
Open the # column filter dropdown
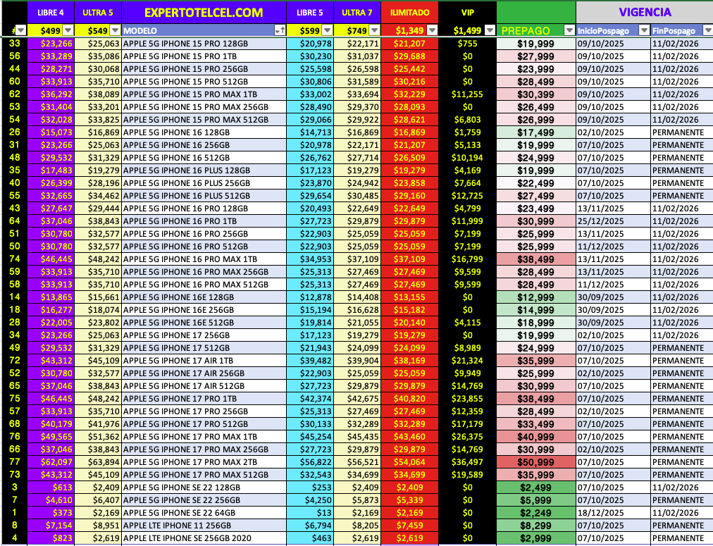coord(20,30)
